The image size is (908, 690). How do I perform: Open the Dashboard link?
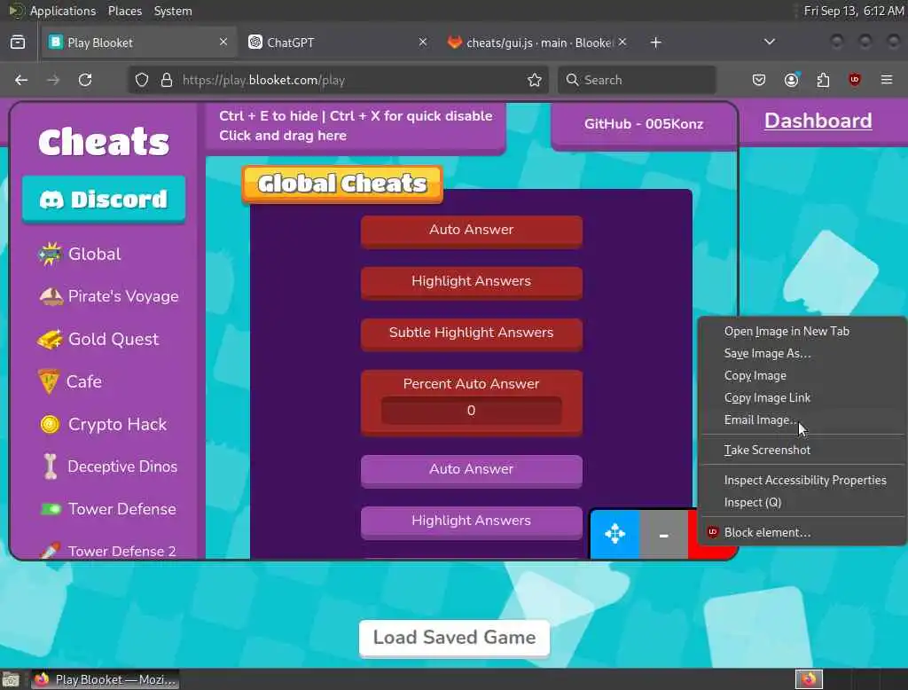[818, 122]
